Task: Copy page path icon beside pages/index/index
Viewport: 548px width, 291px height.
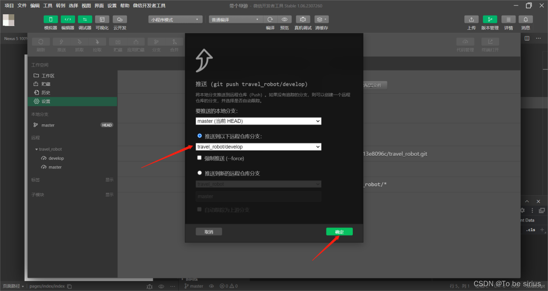Action: (x=70, y=286)
